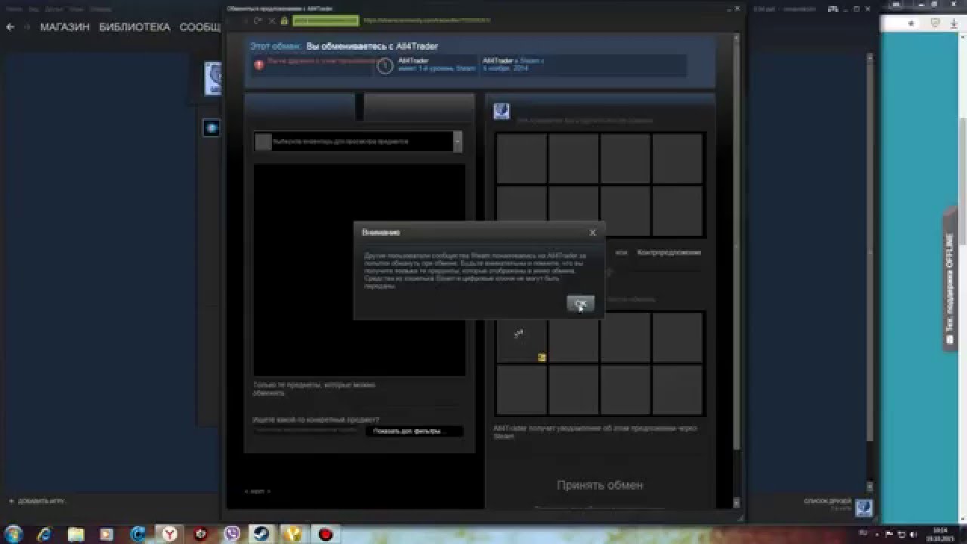Screen dimensions: 967x544
Task: Stop loading the trade offer page
Action: (272, 20)
